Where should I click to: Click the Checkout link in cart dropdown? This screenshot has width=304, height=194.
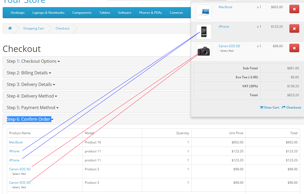(x=292, y=108)
